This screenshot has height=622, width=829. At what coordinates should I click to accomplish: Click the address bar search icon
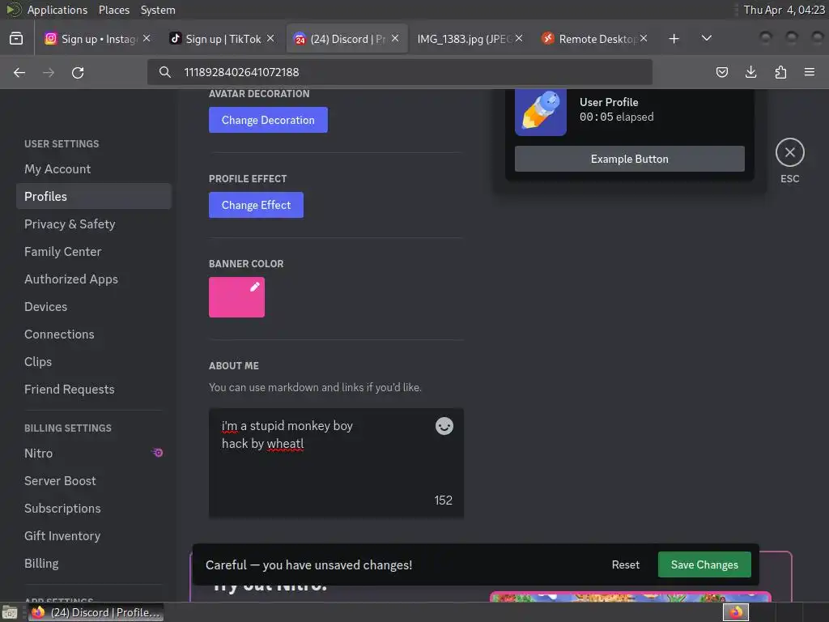tap(165, 72)
